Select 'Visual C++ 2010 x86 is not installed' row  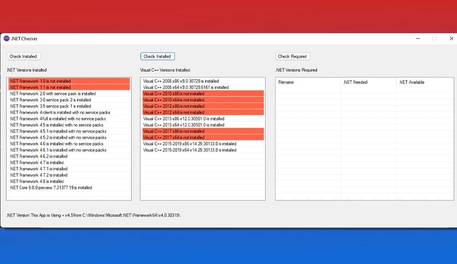tap(203, 94)
